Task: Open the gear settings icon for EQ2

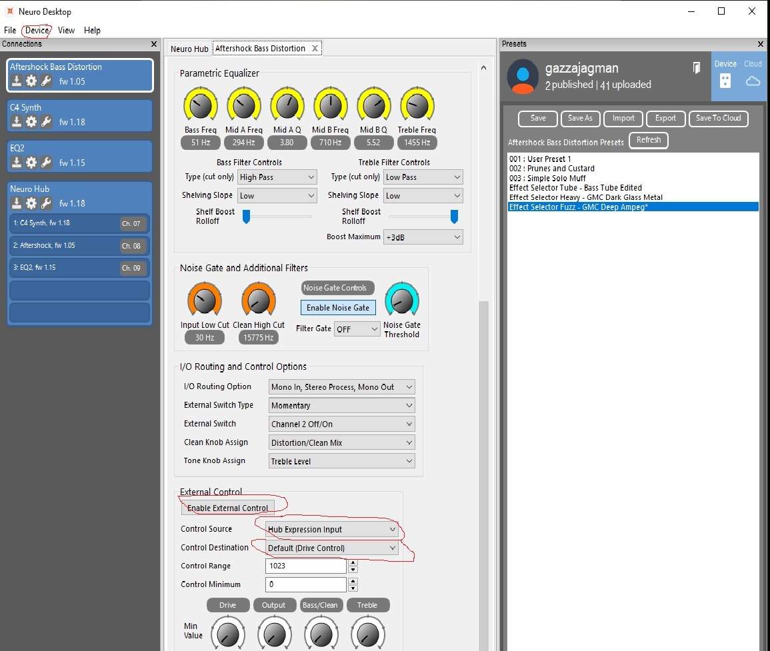Action: 31,162
